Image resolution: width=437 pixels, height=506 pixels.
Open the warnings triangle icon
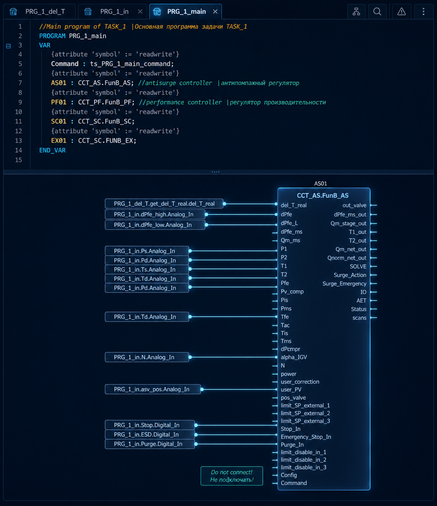(x=401, y=12)
